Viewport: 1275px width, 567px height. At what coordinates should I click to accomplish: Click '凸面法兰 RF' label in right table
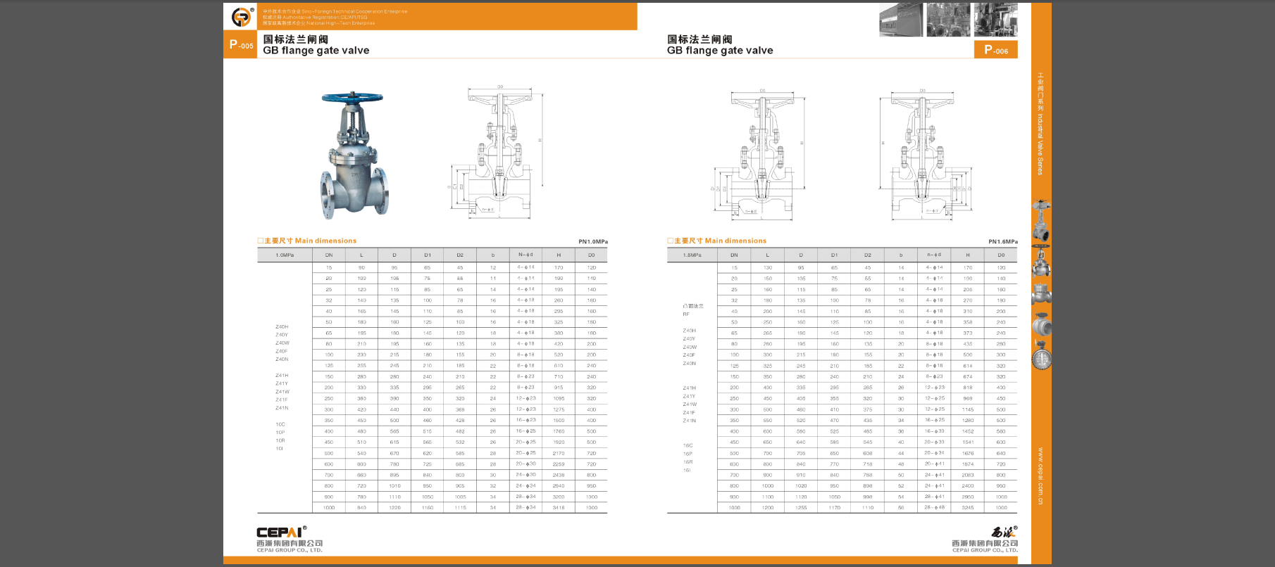click(693, 310)
